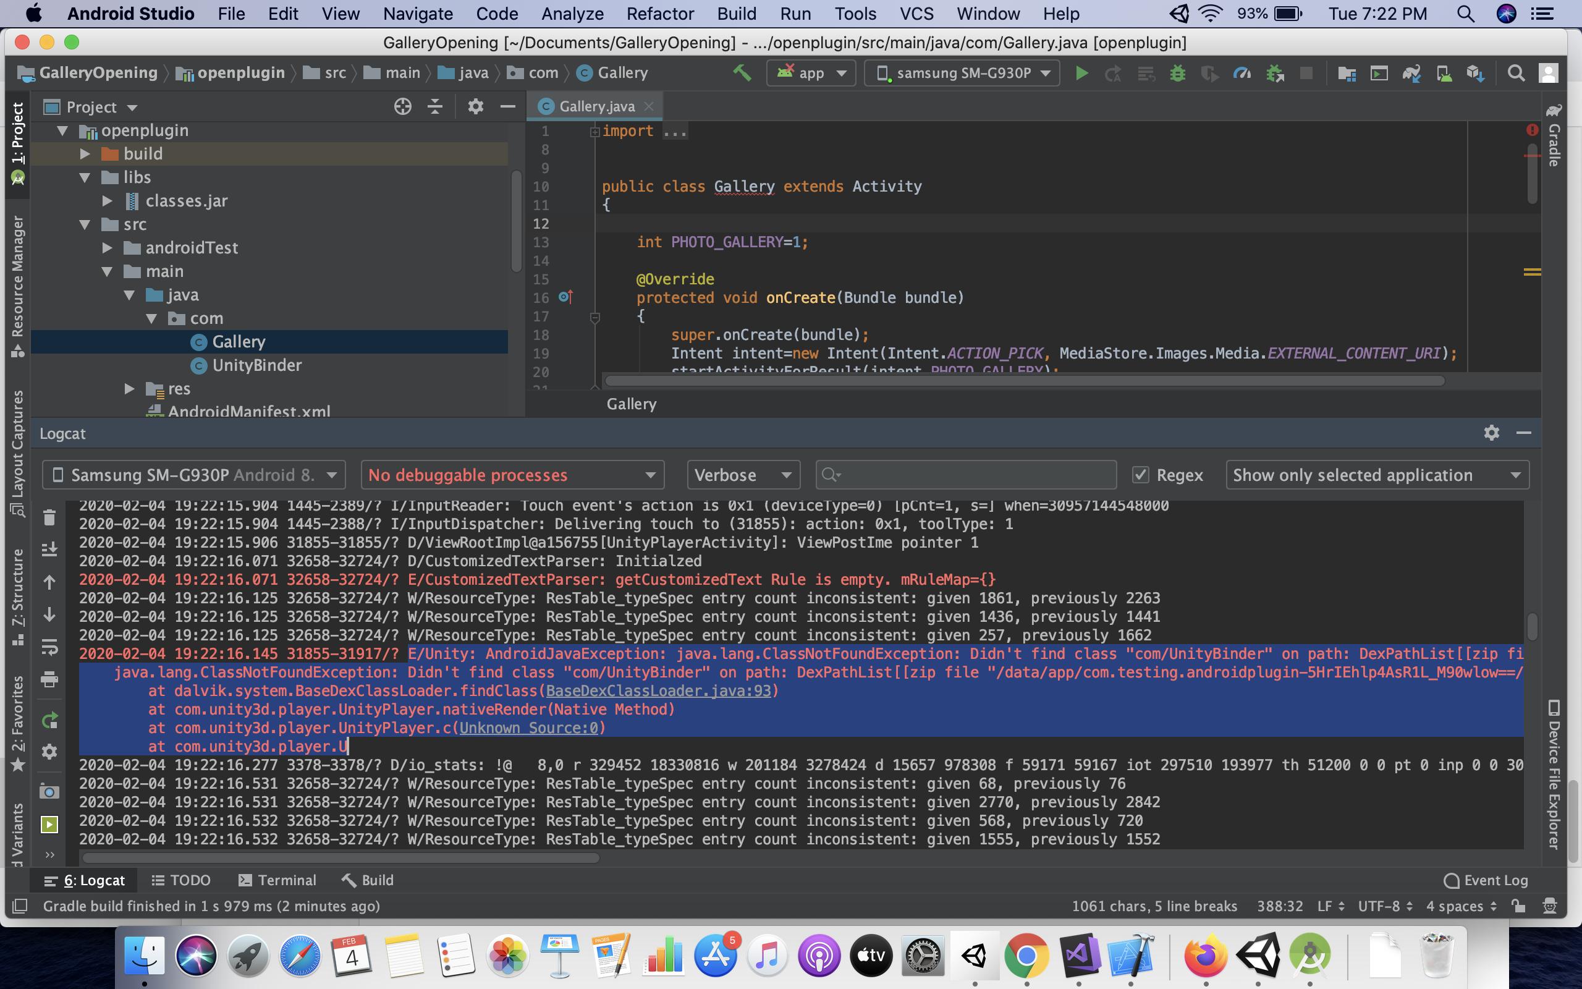Click the openplugin breadcrumb
1582x989 pixels.
tap(231, 72)
